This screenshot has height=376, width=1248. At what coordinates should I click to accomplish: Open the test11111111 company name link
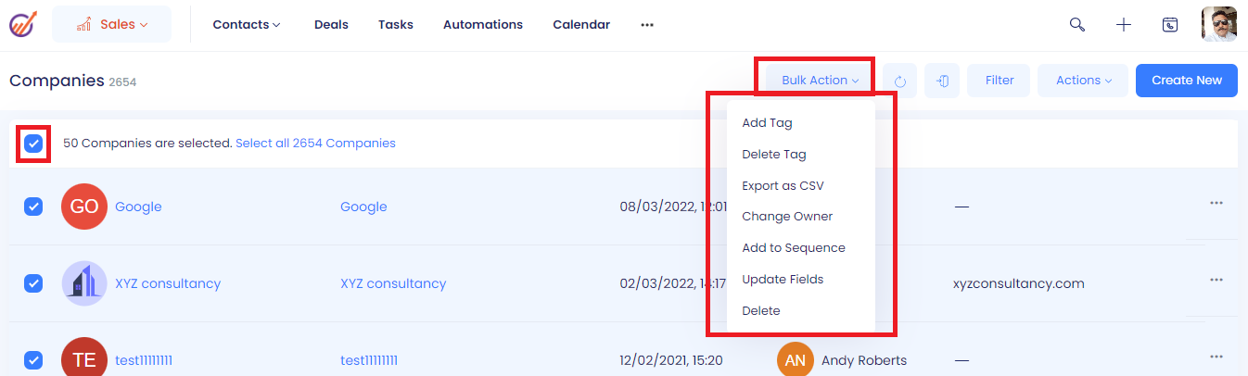pyautogui.click(x=144, y=360)
